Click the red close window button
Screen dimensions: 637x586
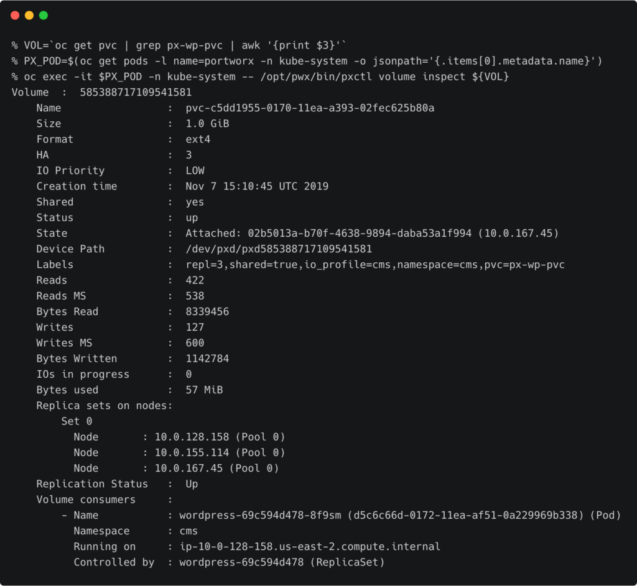tap(15, 15)
